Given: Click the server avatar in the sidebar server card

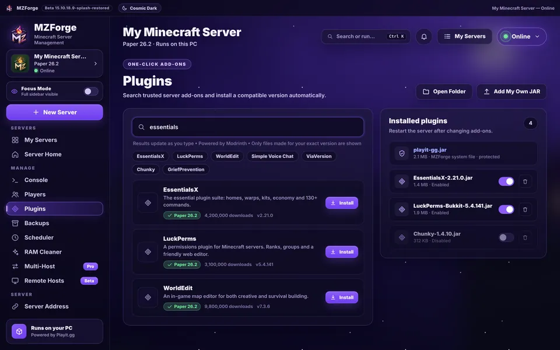Looking at the screenshot, I should (20, 64).
